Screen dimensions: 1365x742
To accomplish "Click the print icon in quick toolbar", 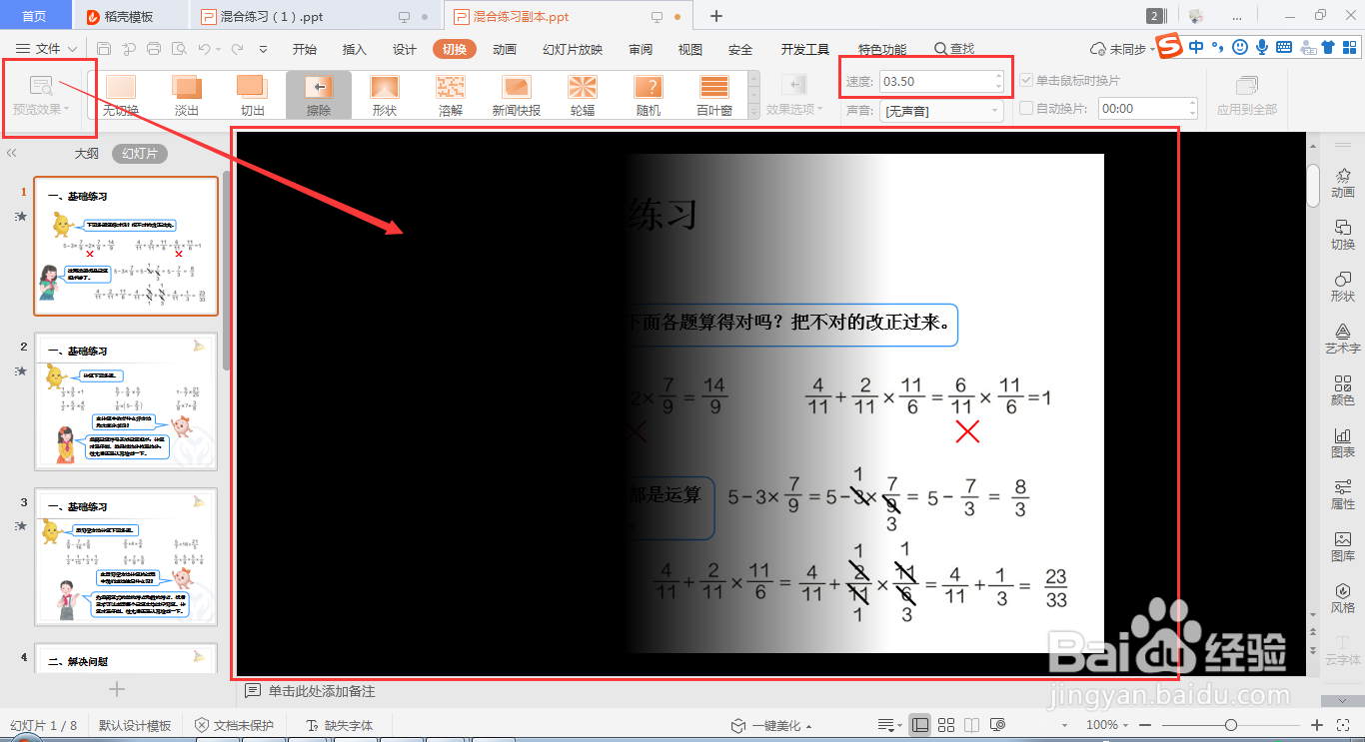I will [x=153, y=49].
